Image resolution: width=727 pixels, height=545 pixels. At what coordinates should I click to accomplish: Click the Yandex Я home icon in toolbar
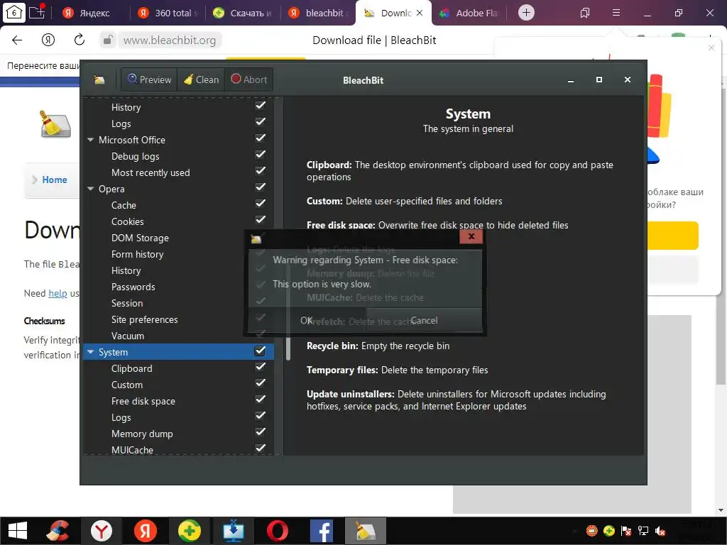click(x=48, y=40)
